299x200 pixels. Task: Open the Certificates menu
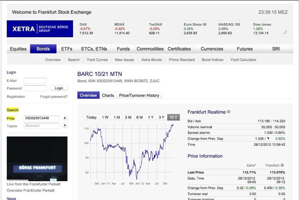click(179, 49)
